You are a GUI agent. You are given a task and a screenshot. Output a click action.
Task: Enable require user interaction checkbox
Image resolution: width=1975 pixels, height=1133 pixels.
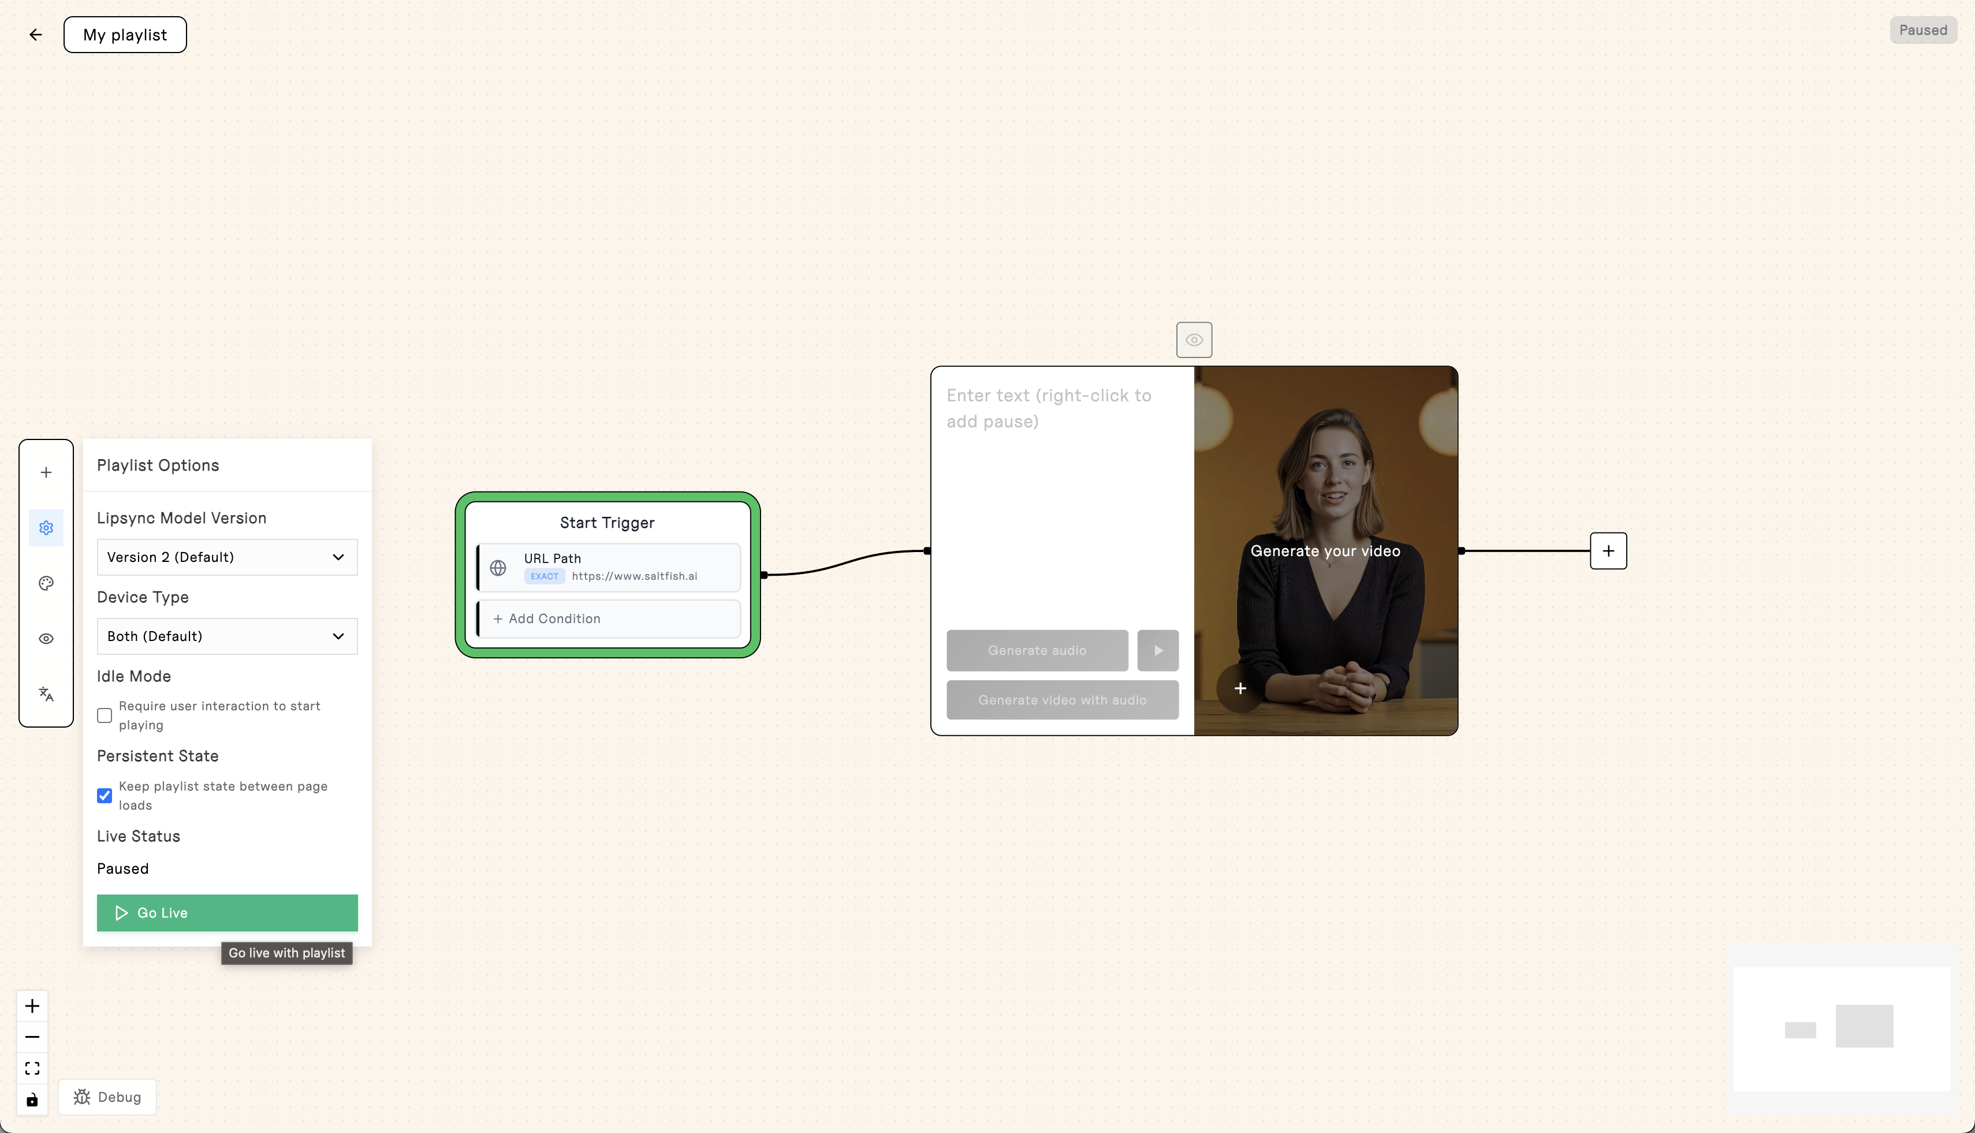coord(105,715)
